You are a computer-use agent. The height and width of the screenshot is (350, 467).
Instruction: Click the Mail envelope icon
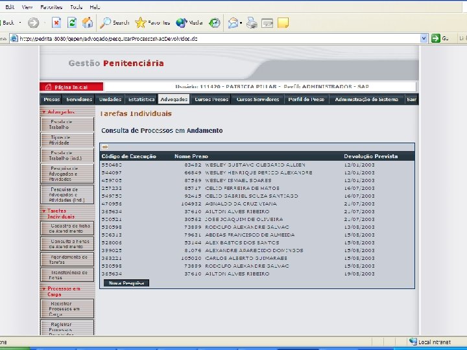click(233, 23)
